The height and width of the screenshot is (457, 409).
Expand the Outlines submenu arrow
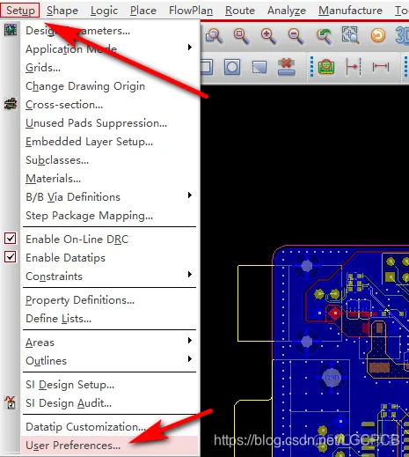(190, 359)
